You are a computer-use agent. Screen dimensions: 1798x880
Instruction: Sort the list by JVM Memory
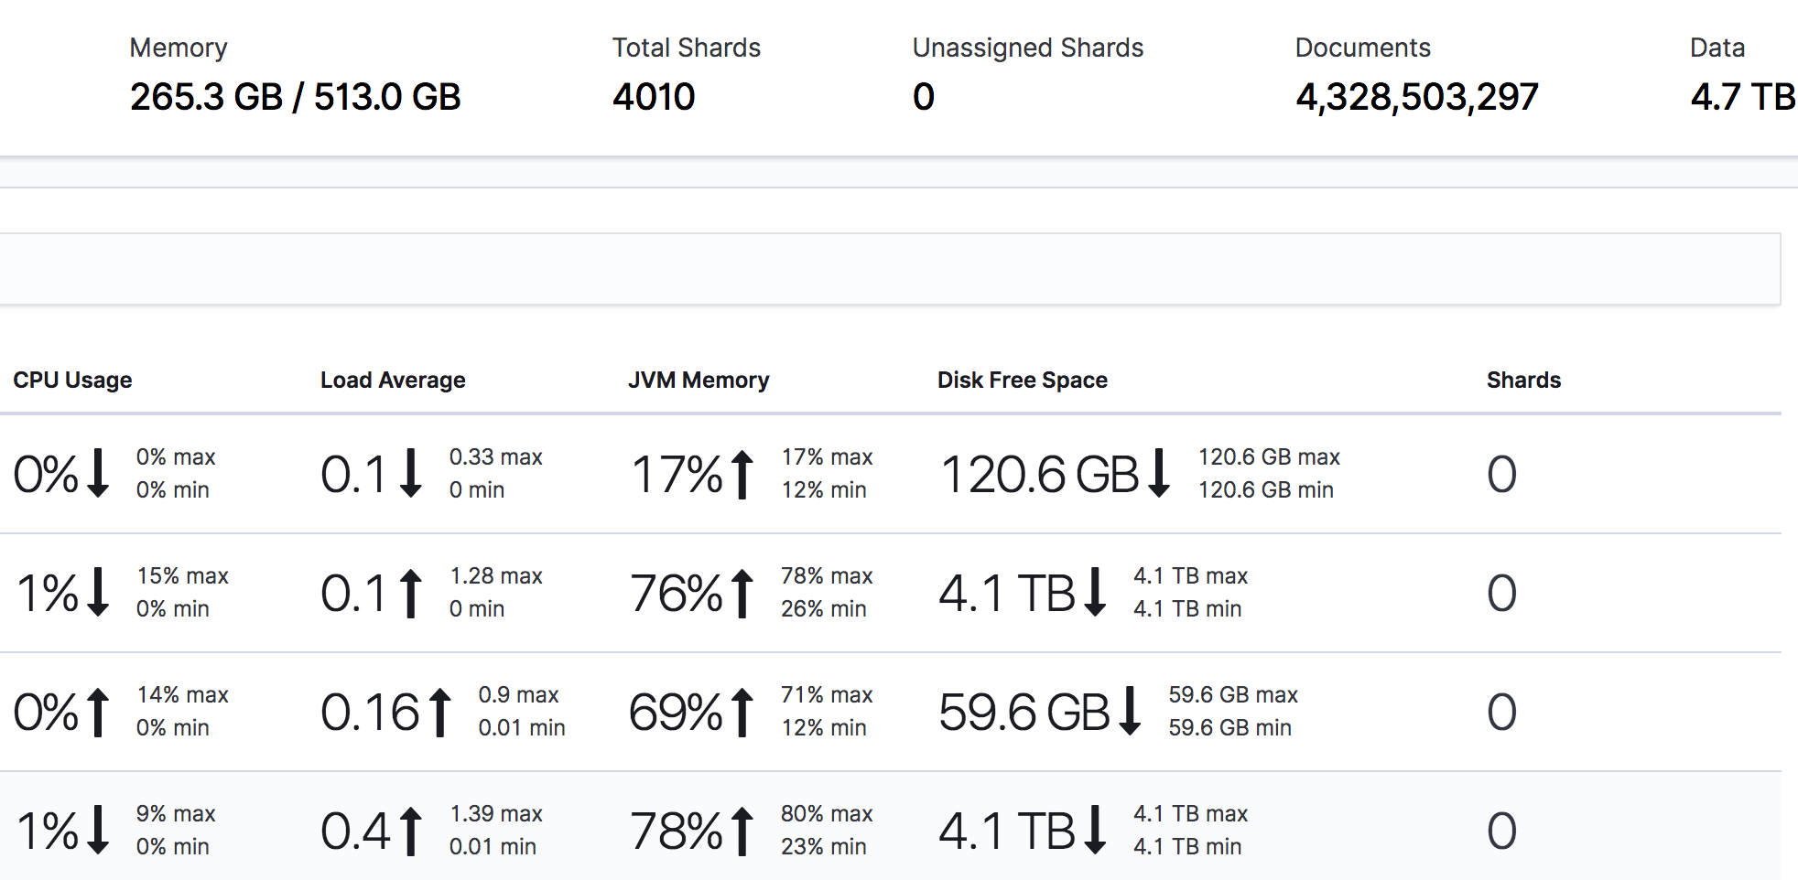click(699, 381)
